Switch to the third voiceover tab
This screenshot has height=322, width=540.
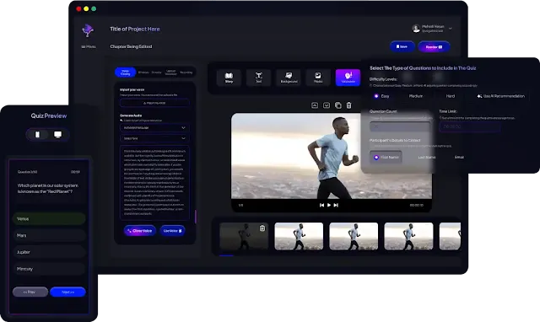156,72
